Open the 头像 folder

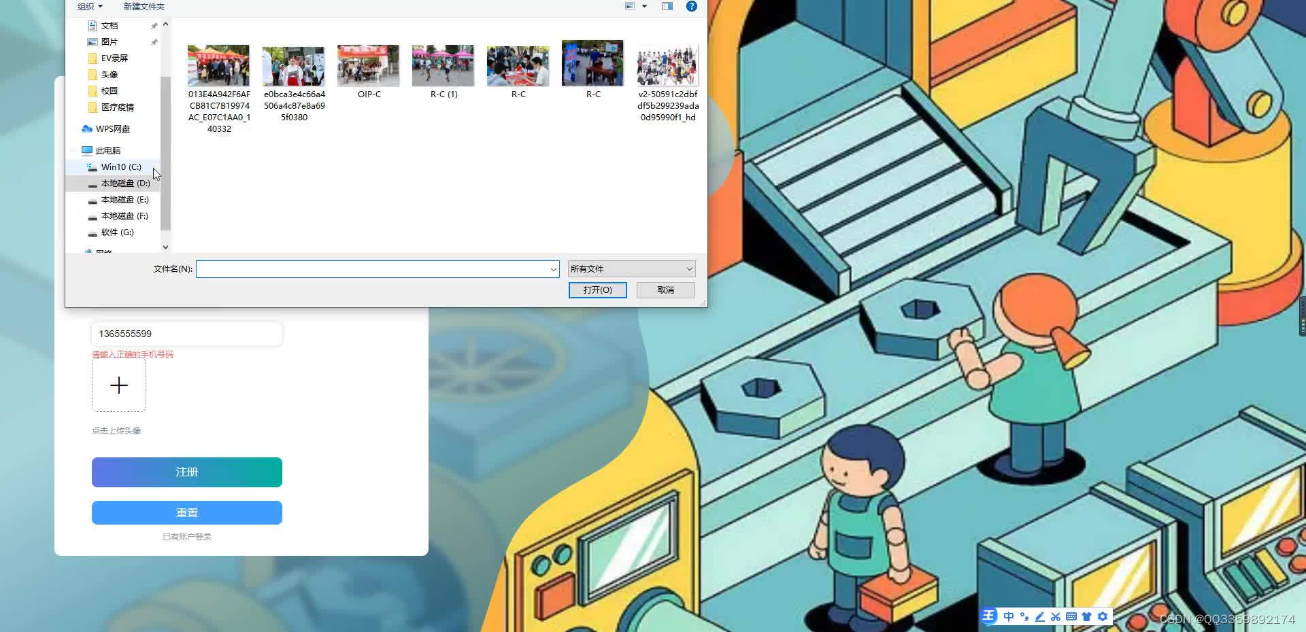(109, 75)
